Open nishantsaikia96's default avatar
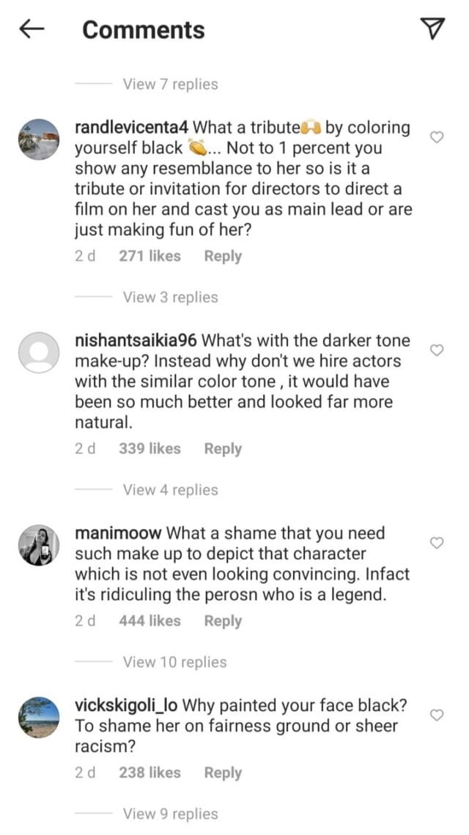 pyautogui.click(x=38, y=353)
